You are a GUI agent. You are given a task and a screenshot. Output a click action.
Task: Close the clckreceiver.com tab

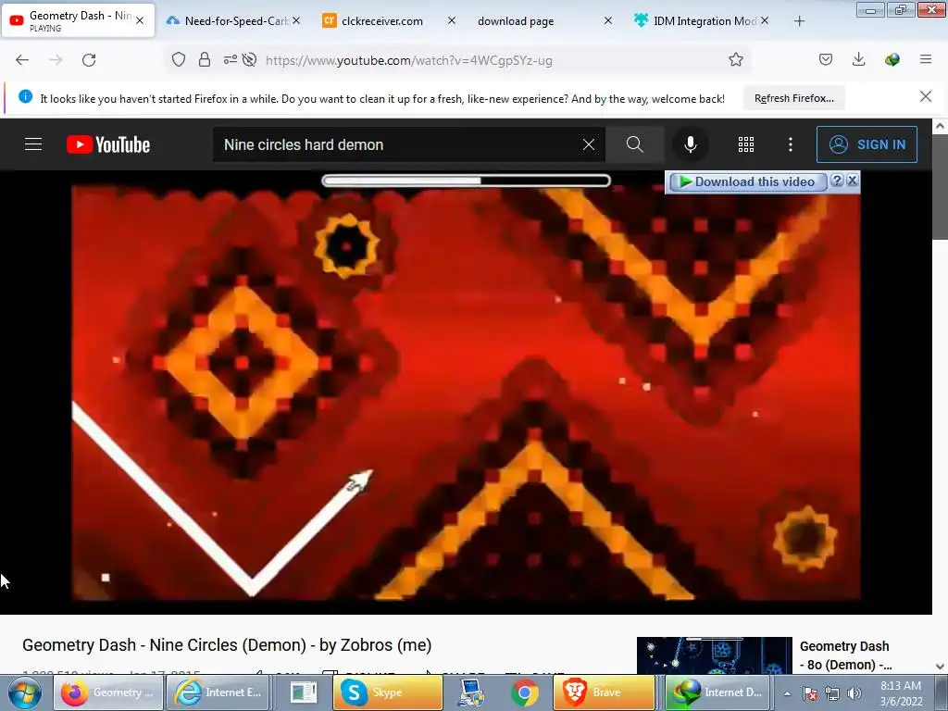tap(452, 21)
